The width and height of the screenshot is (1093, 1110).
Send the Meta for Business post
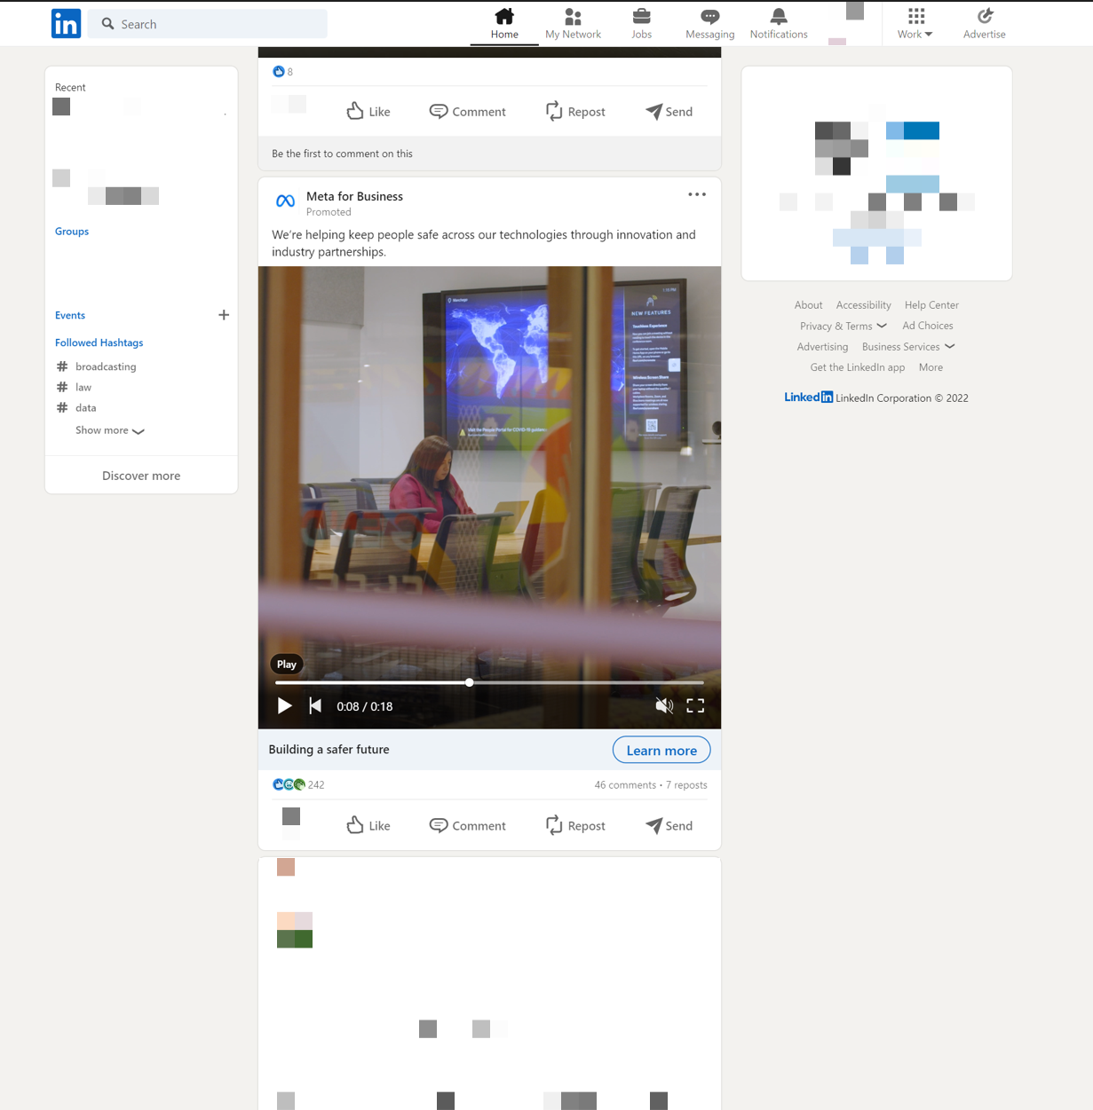pos(669,825)
